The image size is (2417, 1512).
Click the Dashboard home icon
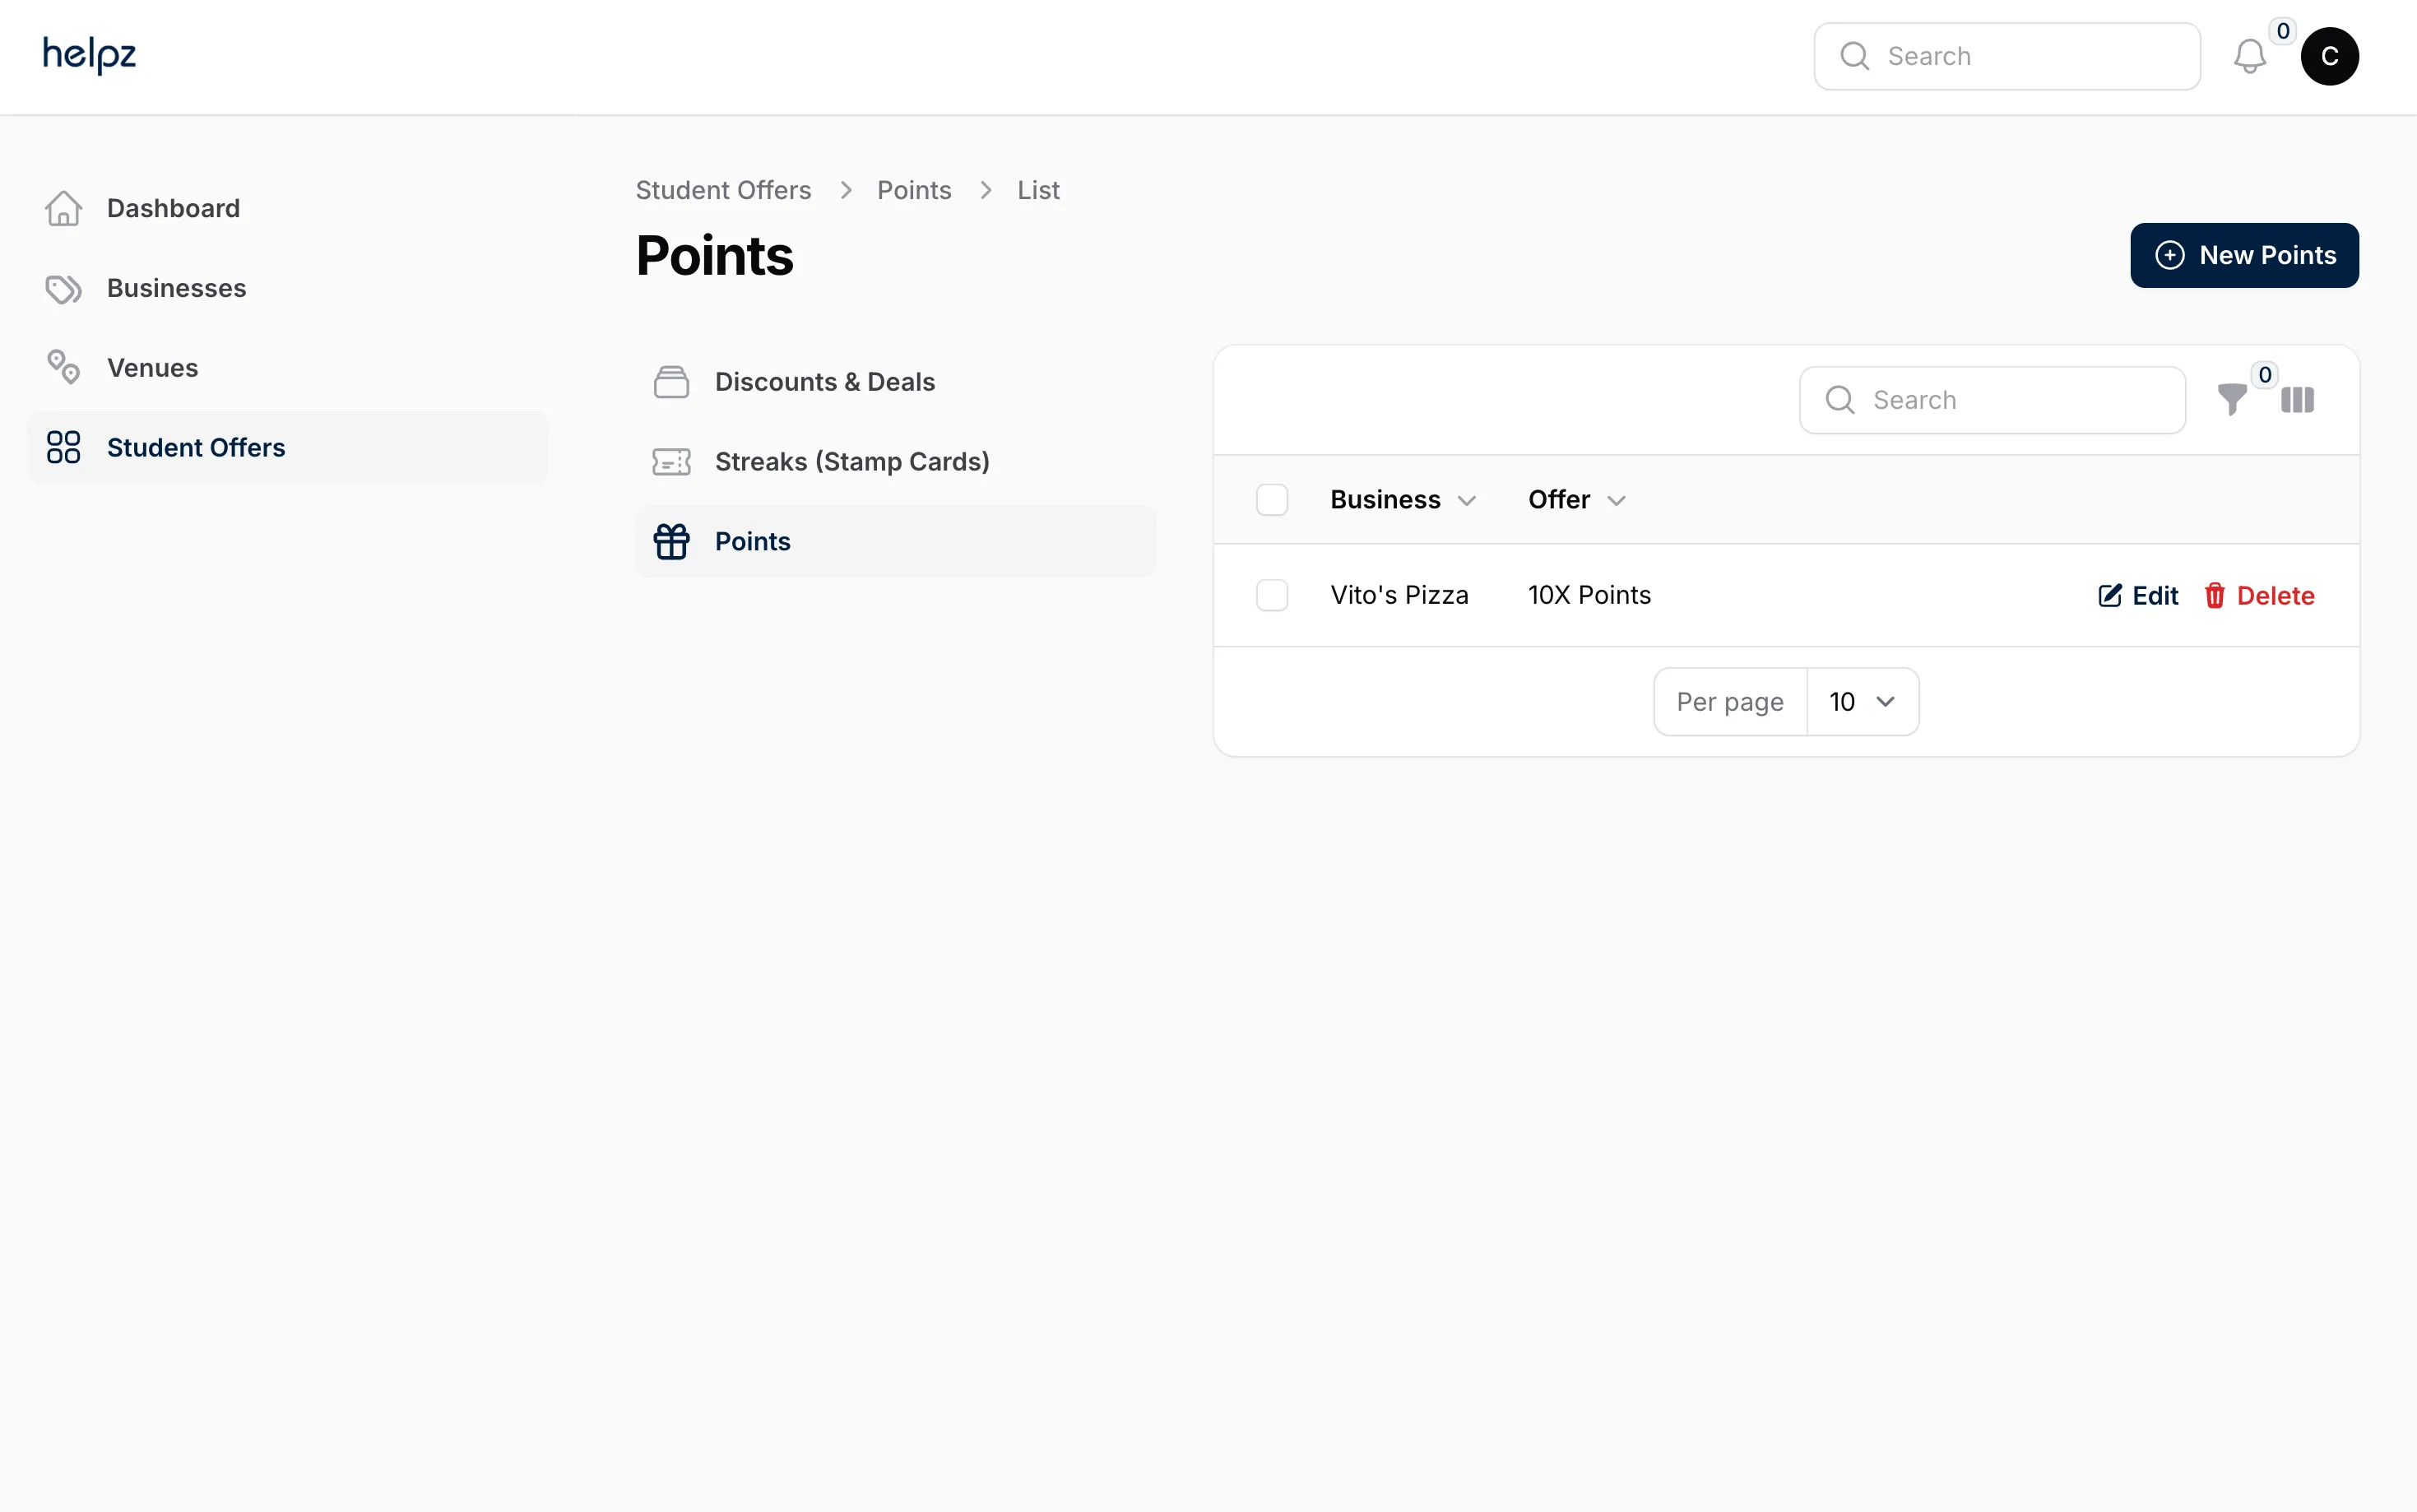pyautogui.click(x=64, y=208)
